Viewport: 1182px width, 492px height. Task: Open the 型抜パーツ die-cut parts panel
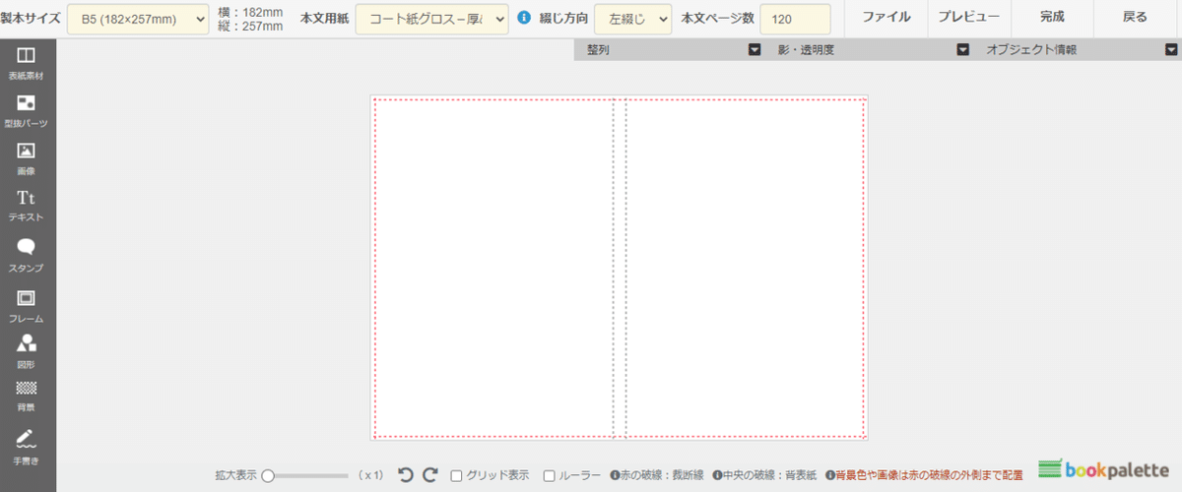point(27,109)
